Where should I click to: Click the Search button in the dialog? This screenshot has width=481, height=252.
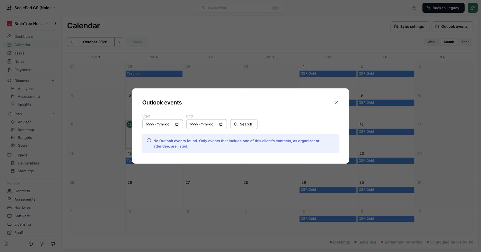click(244, 124)
